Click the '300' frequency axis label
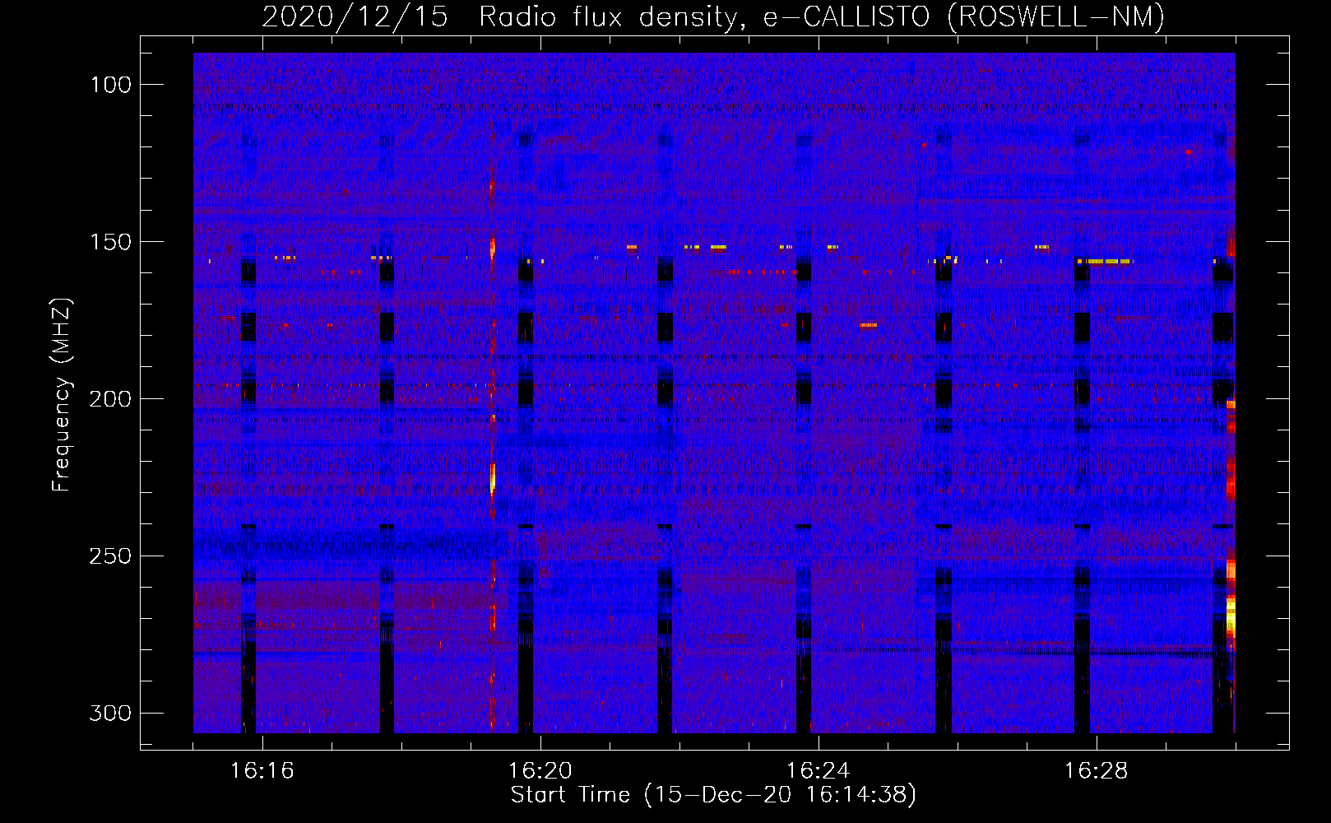 click(109, 713)
